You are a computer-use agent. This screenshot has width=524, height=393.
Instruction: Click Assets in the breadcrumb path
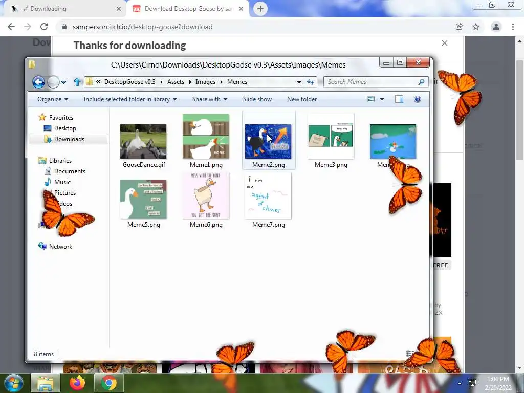click(176, 82)
